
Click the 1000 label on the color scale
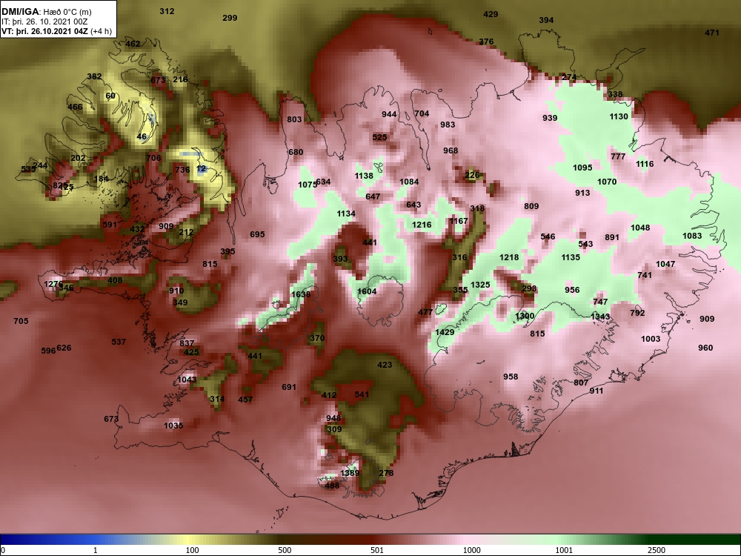[471, 550]
